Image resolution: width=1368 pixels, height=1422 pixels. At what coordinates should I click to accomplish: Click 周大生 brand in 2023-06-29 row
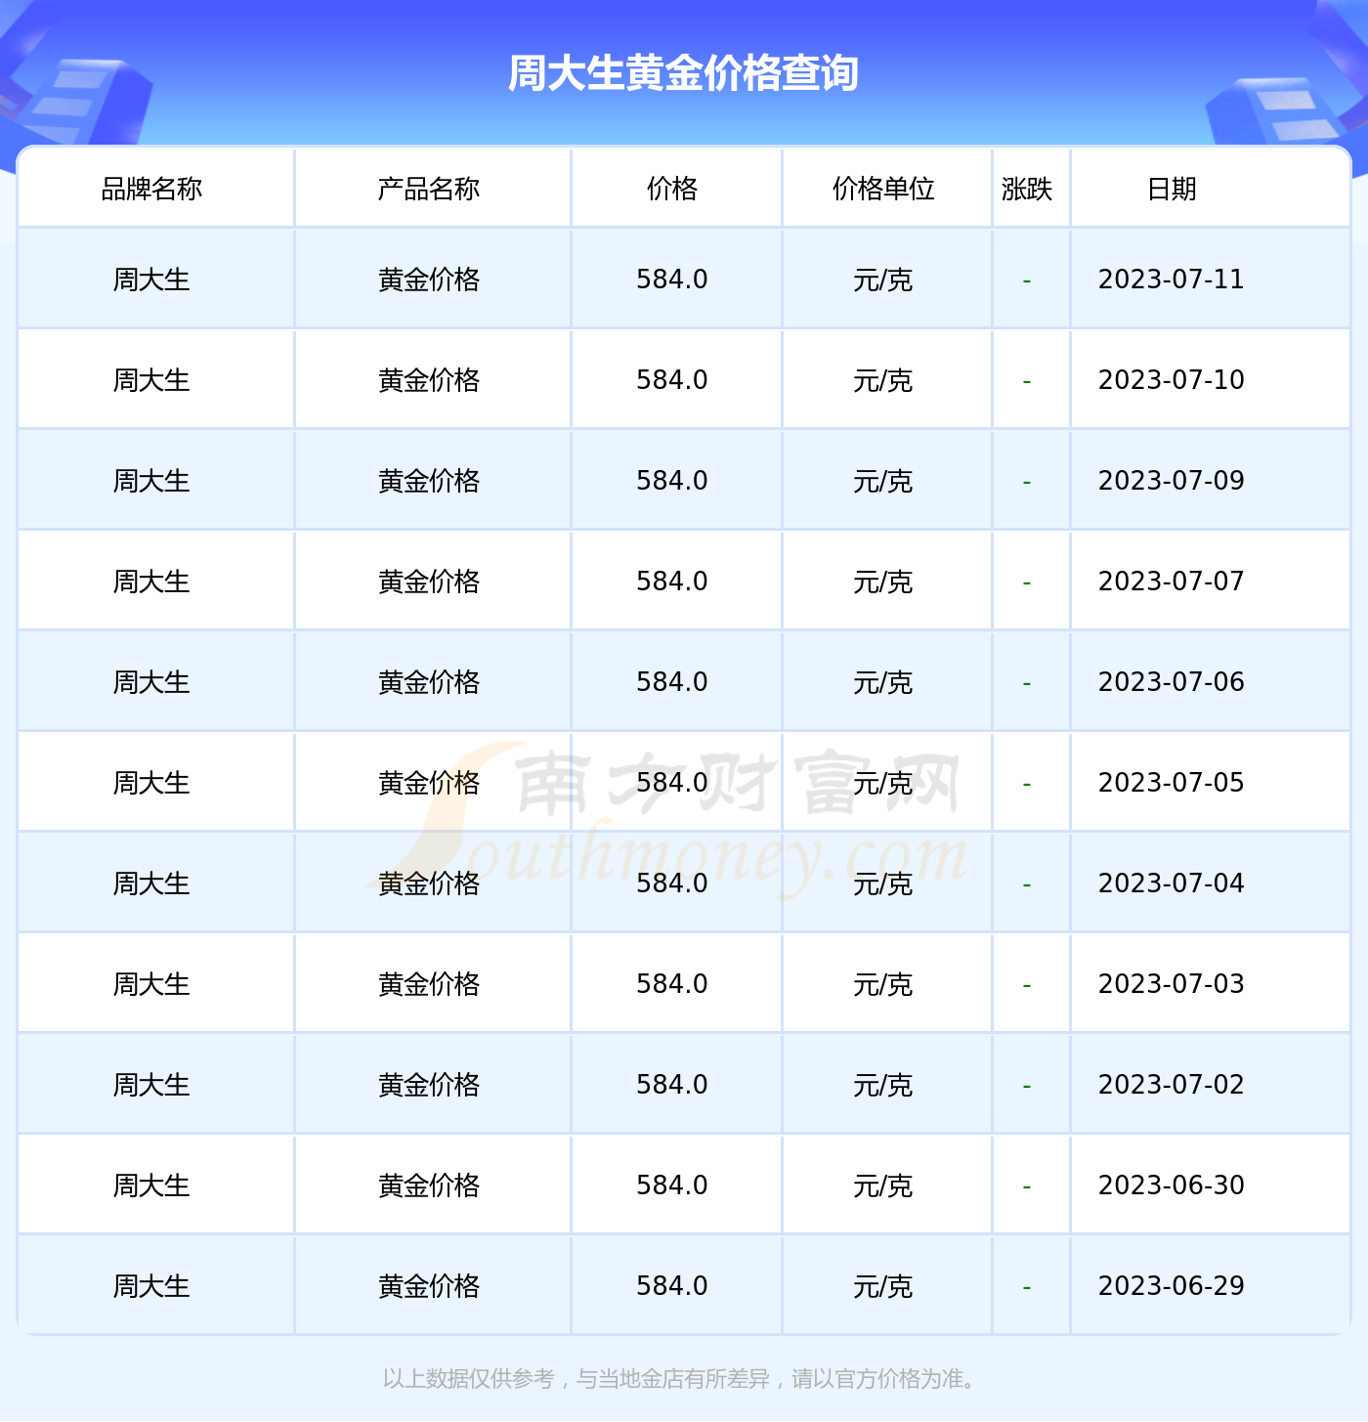(x=151, y=1286)
